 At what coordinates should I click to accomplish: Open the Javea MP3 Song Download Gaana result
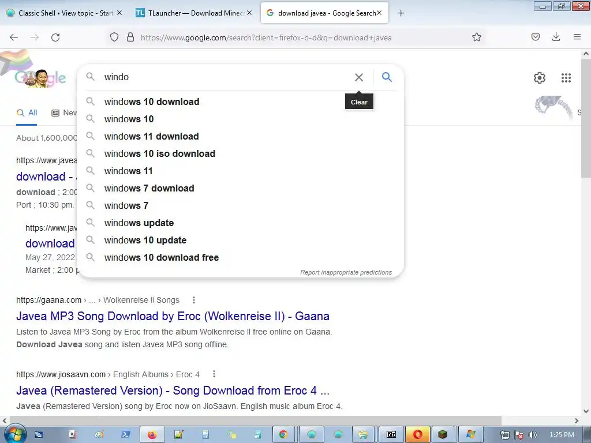(173, 316)
